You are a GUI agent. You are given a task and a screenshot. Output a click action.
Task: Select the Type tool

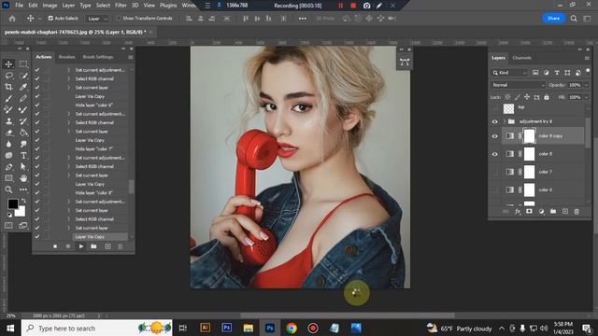pyautogui.click(x=23, y=156)
